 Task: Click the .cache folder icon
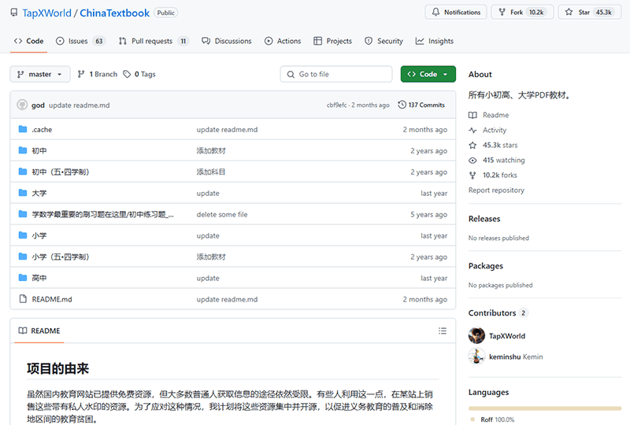(23, 129)
